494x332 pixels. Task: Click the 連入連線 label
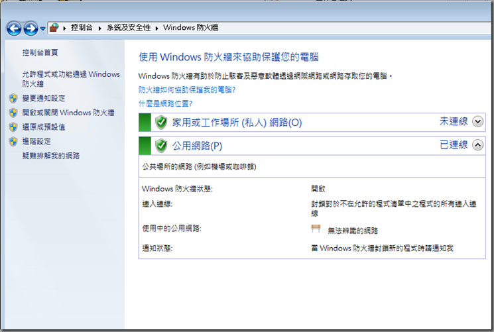click(157, 204)
